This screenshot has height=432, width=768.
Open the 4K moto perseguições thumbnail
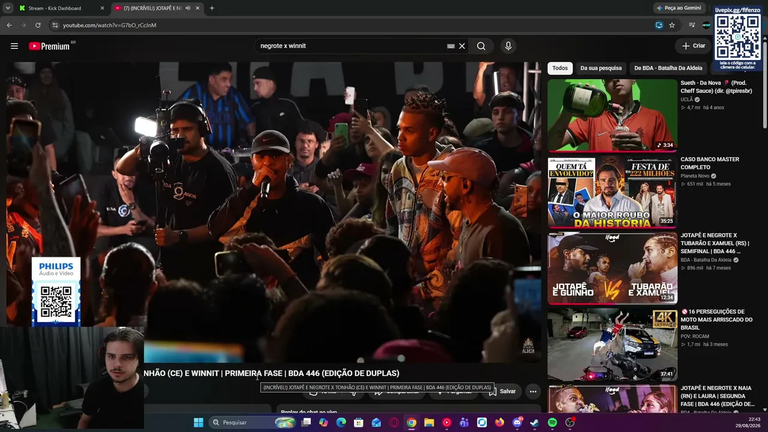pos(612,344)
